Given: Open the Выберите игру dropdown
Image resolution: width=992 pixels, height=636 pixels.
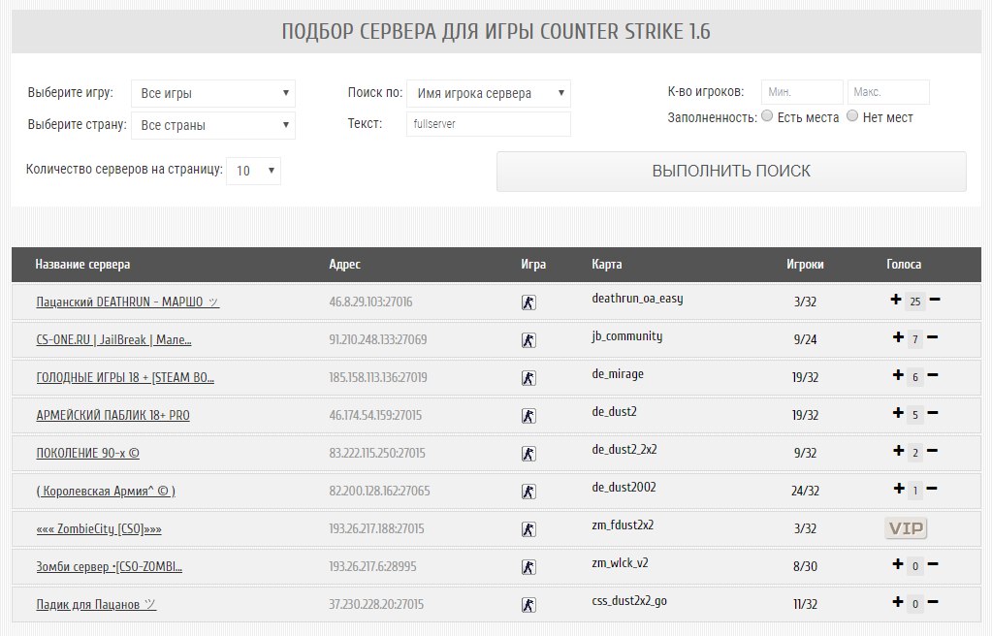Looking at the screenshot, I should [x=213, y=93].
